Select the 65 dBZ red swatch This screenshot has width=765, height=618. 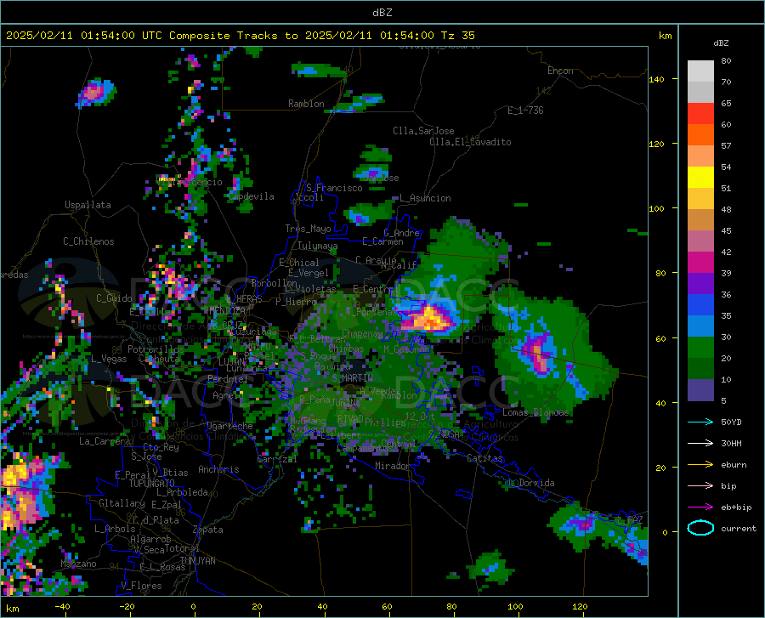coord(700,113)
